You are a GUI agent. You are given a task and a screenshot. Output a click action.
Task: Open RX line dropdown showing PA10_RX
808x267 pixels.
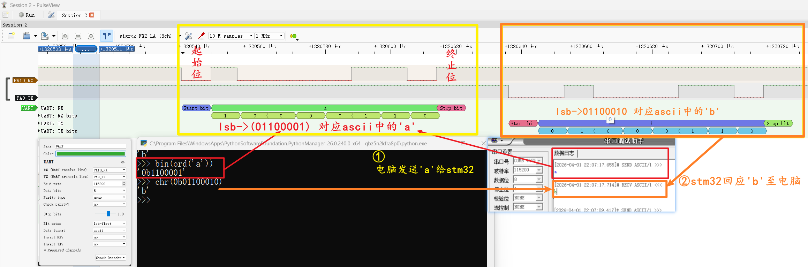[109, 170]
